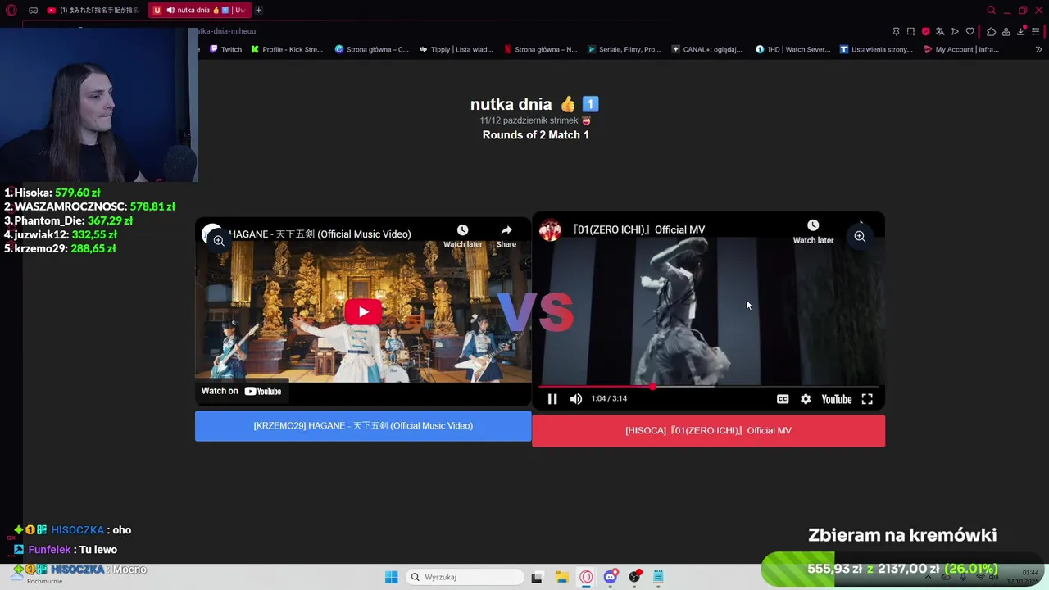Open the translate page icon

(940, 31)
